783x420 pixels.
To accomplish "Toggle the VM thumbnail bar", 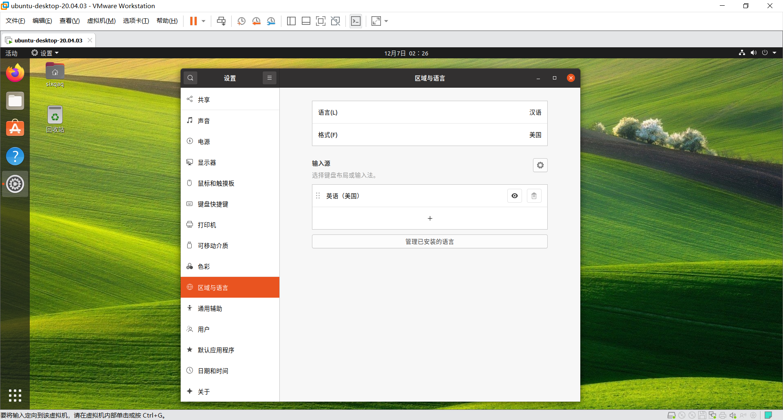I will [306, 21].
